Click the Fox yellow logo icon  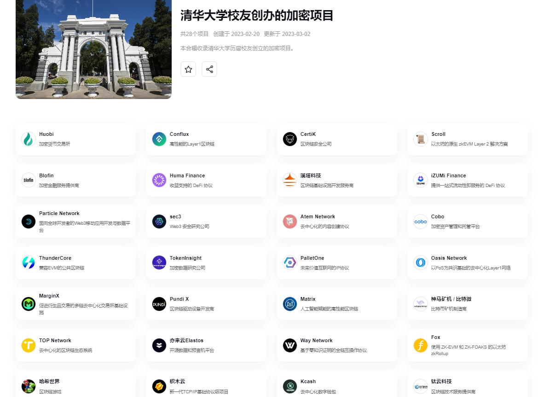coord(420,345)
